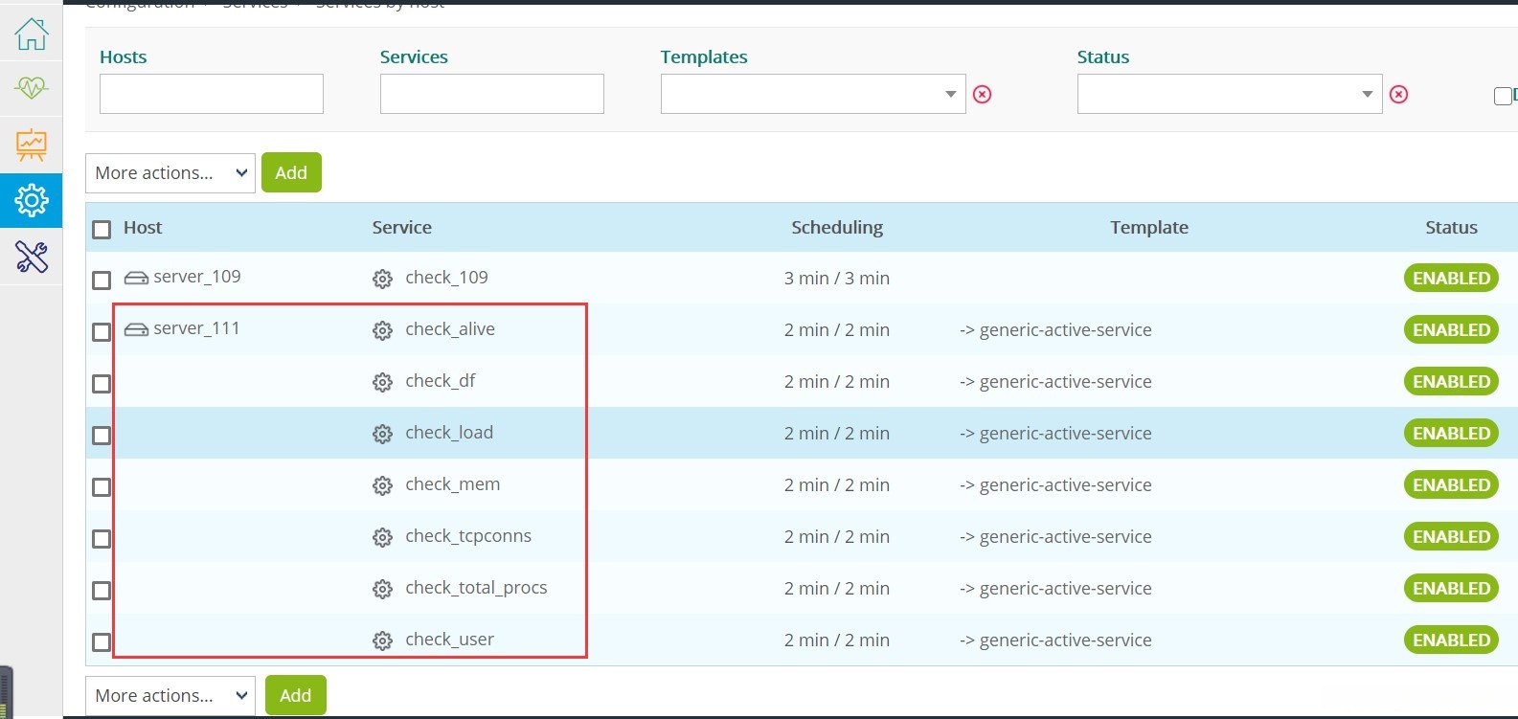Image resolution: width=1518 pixels, height=719 pixels.
Task: Click ENABLED status badge for check_mem
Action: tap(1451, 484)
